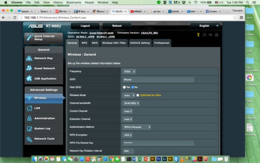
Task: Switch to the Facebook browser tab
Action: (x=213, y=11)
